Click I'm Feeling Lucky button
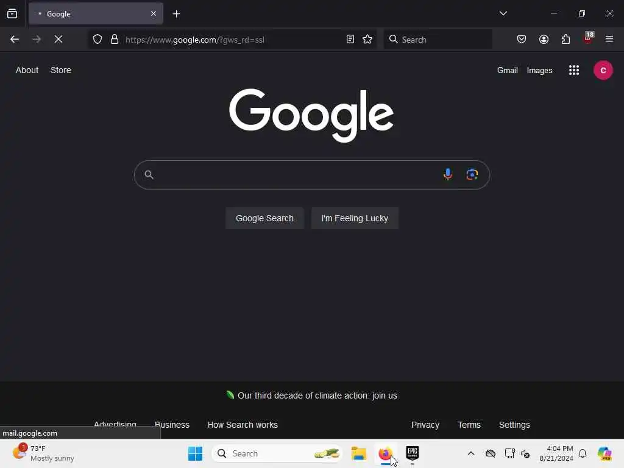624x468 pixels. coord(355,218)
